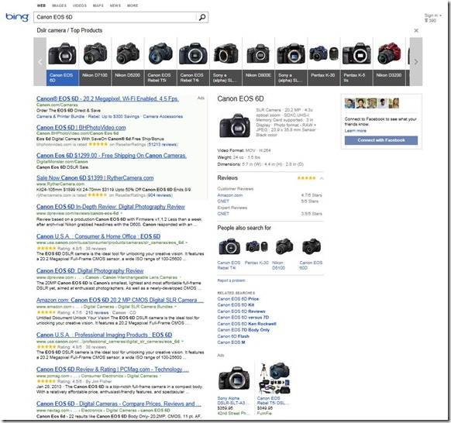
Task: Open Canon EOS 6D In-Depth Review result
Action: tap(111, 207)
